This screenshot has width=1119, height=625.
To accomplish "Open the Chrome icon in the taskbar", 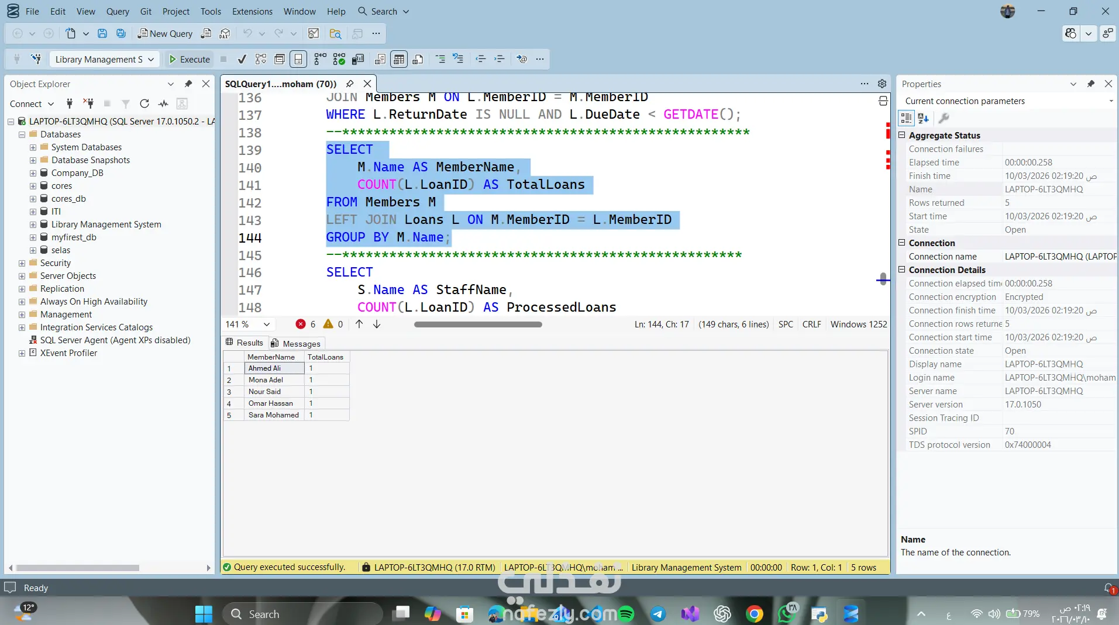I will tap(754, 614).
